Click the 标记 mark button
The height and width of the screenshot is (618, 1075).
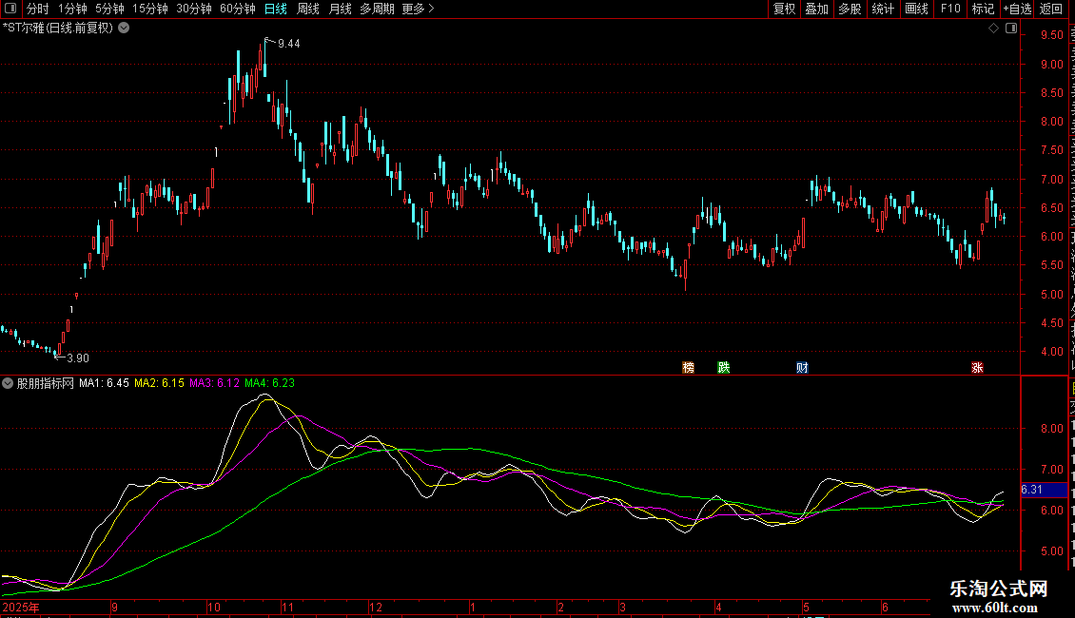click(983, 9)
